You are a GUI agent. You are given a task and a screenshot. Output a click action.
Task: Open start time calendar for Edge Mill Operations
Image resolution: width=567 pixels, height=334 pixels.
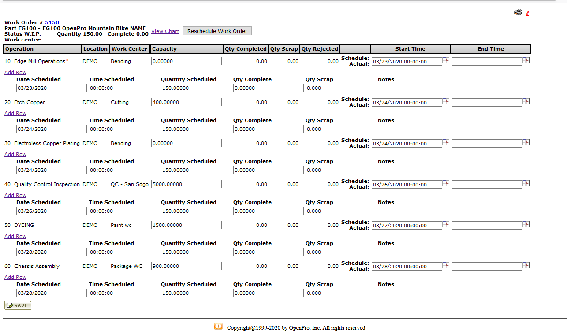tap(446, 60)
